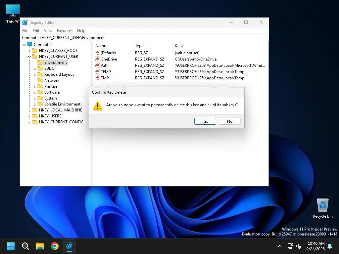
Task: Sort by the Type column header
Action: pos(153,46)
